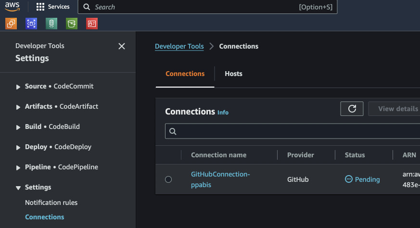Image resolution: width=420 pixels, height=228 pixels.
Task: Expand the Build CodeBuild section
Action: pyautogui.click(x=18, y=127)
